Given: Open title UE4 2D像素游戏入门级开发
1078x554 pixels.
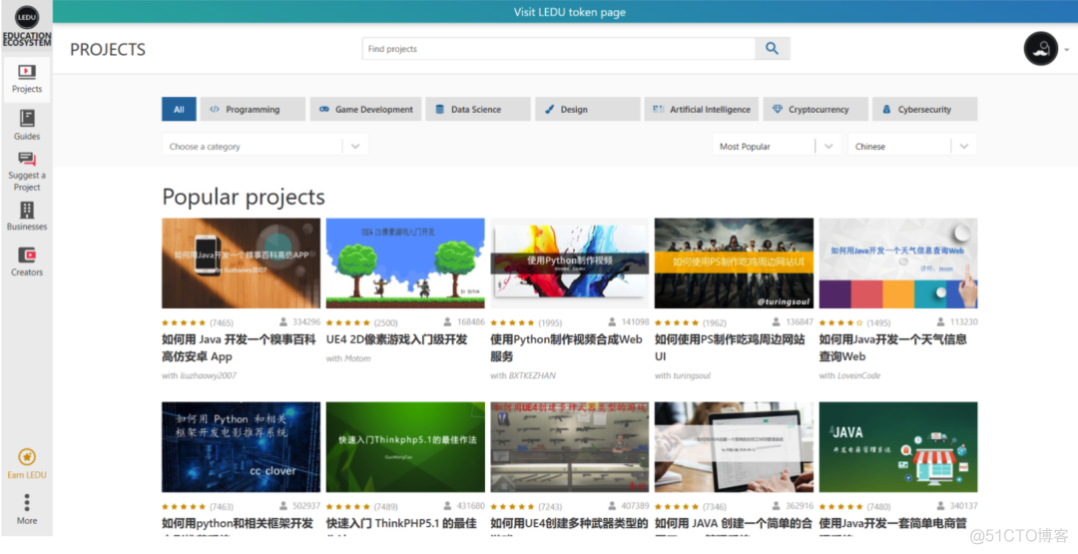Looking at the screenshot, I should click(396, 339).
